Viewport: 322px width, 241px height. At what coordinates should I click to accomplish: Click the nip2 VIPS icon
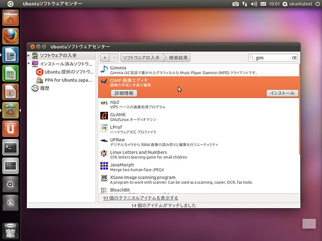point(104,103)
